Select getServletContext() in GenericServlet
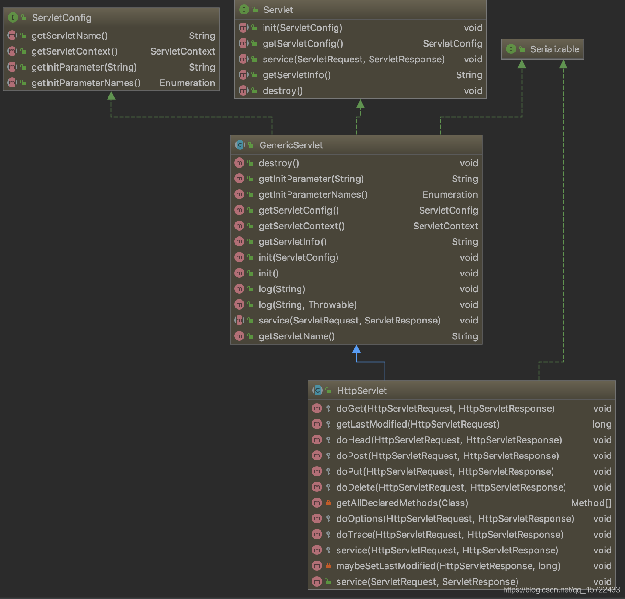 click(x=301, y=226)
